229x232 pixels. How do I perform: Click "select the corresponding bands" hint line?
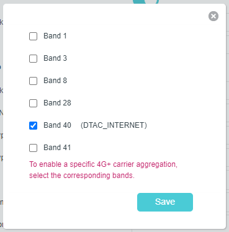pos(82,176)
